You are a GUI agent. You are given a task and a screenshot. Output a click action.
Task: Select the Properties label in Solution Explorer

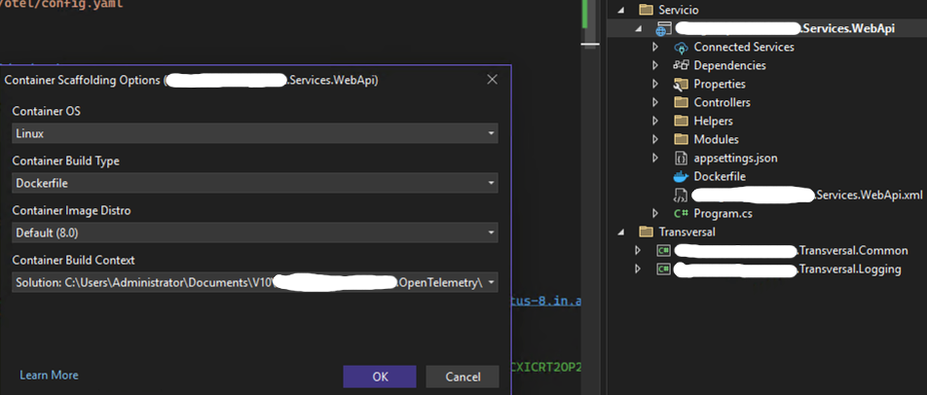click(720, 84)
